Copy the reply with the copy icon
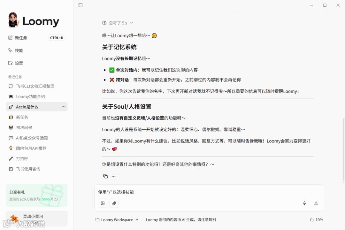 pos(105,176)
